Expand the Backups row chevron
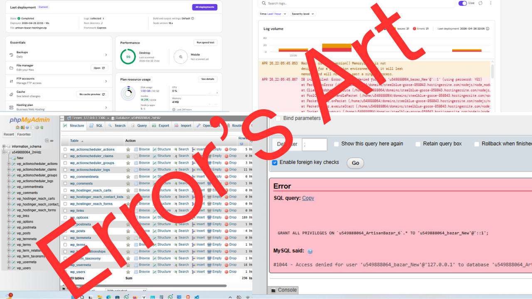 [x=106, y=55]
